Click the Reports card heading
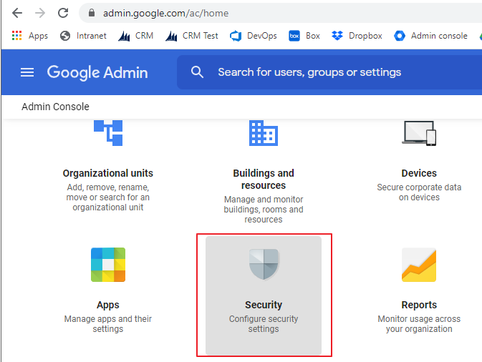482x362 pixels. pyautogui.click(x=419, y=305)
